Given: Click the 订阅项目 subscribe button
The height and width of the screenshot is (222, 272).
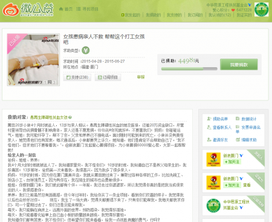Looking at the screenshot, I should click(x=108, y=77).
